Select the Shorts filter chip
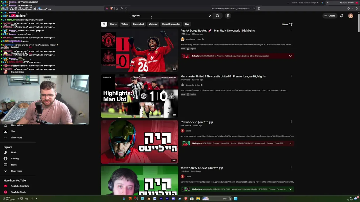Image resolution: width=360 pixels, height=202 pixels. 113,24
